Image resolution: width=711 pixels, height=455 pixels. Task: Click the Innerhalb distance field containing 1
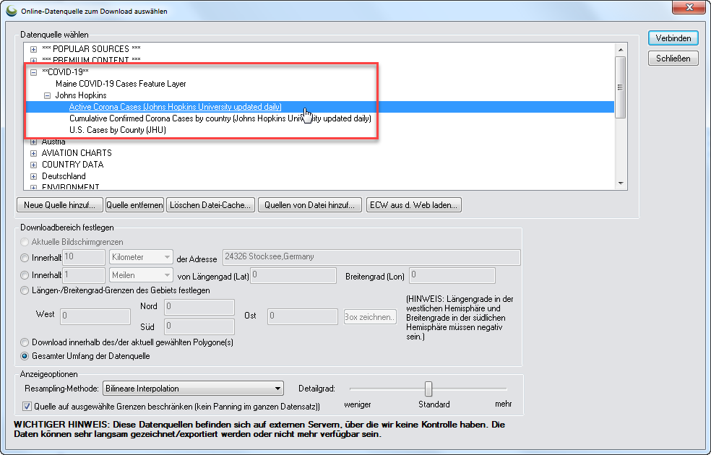[84, 275]
